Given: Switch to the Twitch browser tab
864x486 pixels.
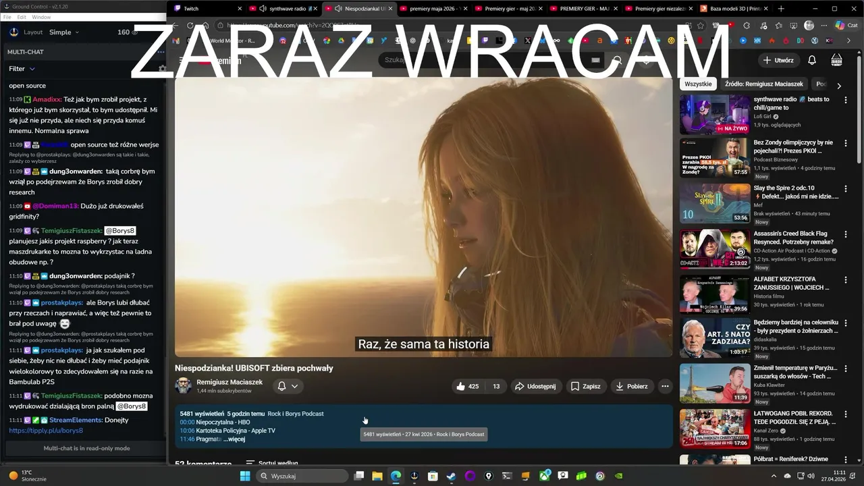Looking at the screenshot, I should (209, 9).
